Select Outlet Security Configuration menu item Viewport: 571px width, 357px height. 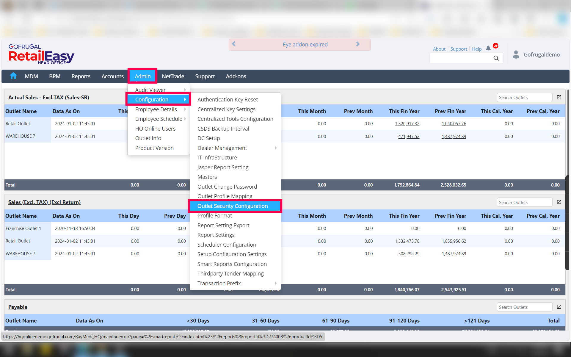click(233, 206)
